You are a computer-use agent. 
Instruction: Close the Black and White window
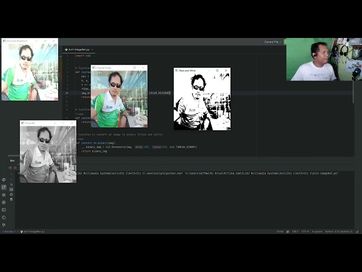pyautogui.click(x=226, y=70)
